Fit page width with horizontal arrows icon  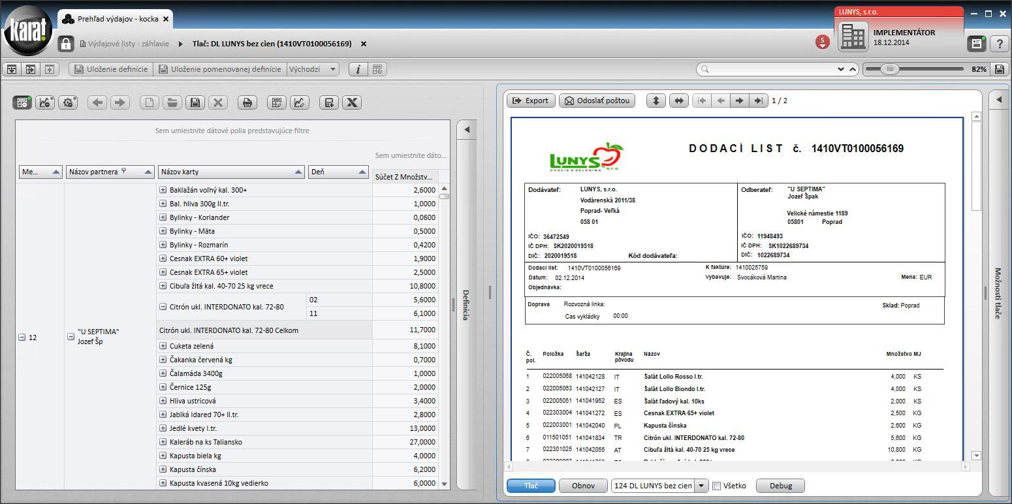pyautogui.click(x=679, y=101)
